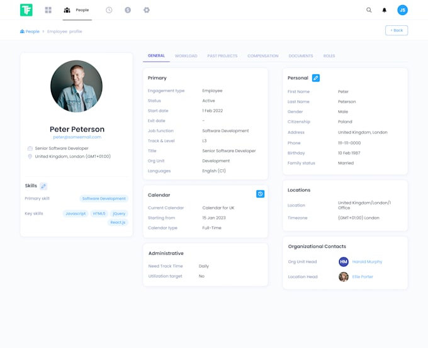Viewport: 428px width, 348px height.
Task: Click the location pin icon
Action: click(30, 157)
